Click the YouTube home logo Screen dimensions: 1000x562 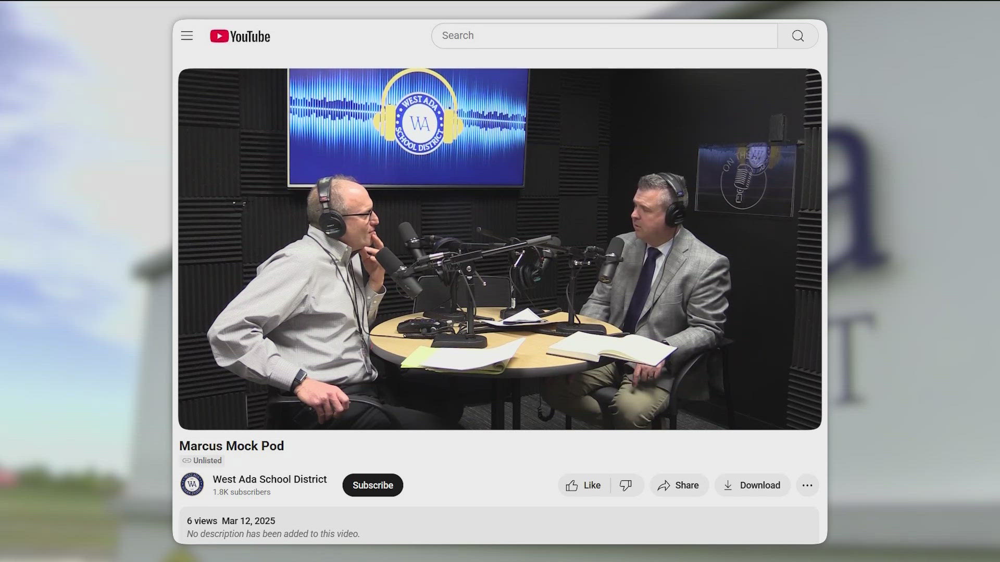(239, 35)
